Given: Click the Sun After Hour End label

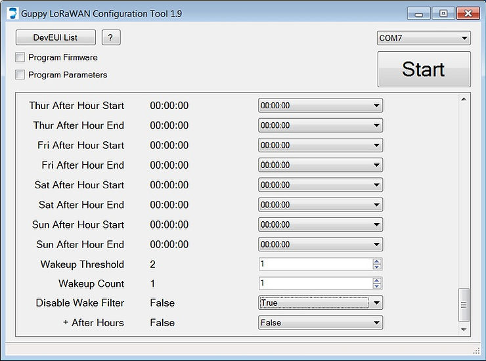Looking at the screenshot, I should (80, 244).
